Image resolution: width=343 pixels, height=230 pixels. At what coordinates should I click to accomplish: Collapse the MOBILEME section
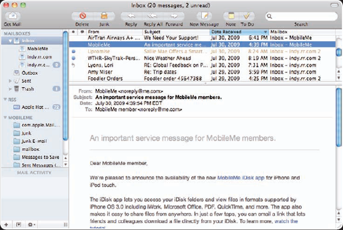tap(5, 118)
